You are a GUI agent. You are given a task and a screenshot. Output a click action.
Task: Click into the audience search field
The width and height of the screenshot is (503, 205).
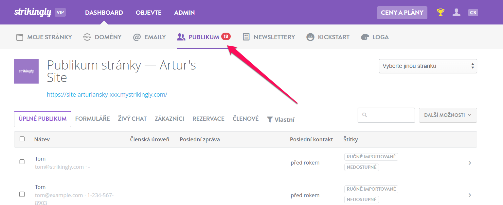(x=386, y=115)
